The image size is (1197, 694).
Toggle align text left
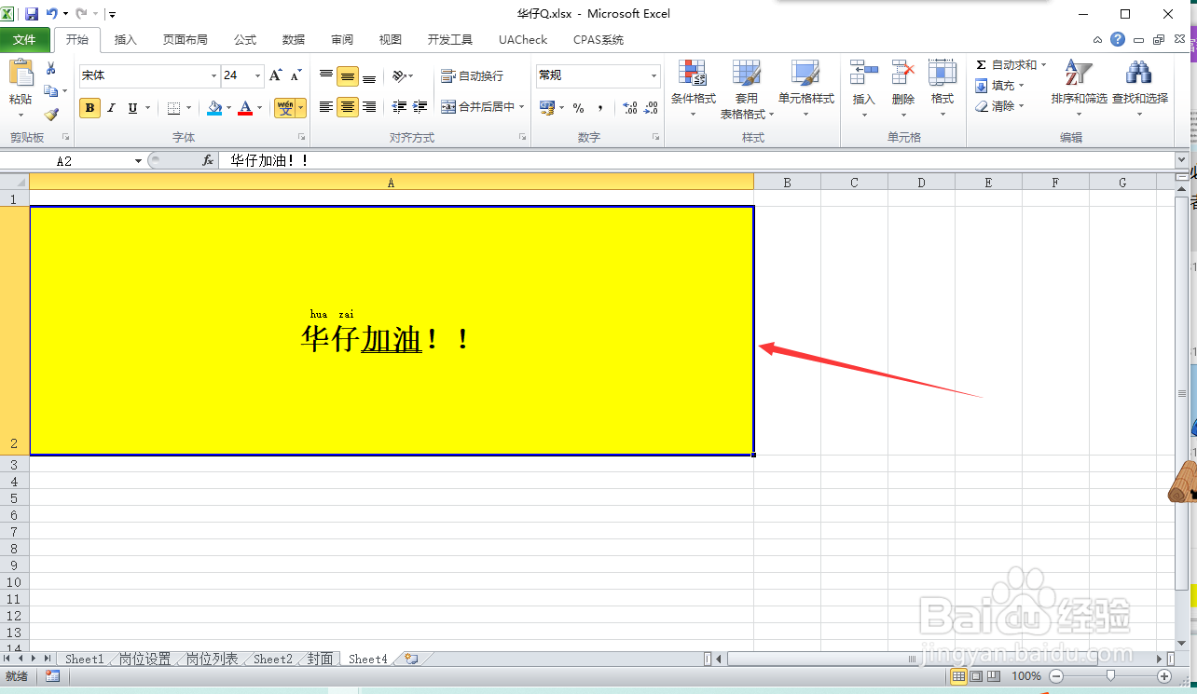click(x=326, y=107)
